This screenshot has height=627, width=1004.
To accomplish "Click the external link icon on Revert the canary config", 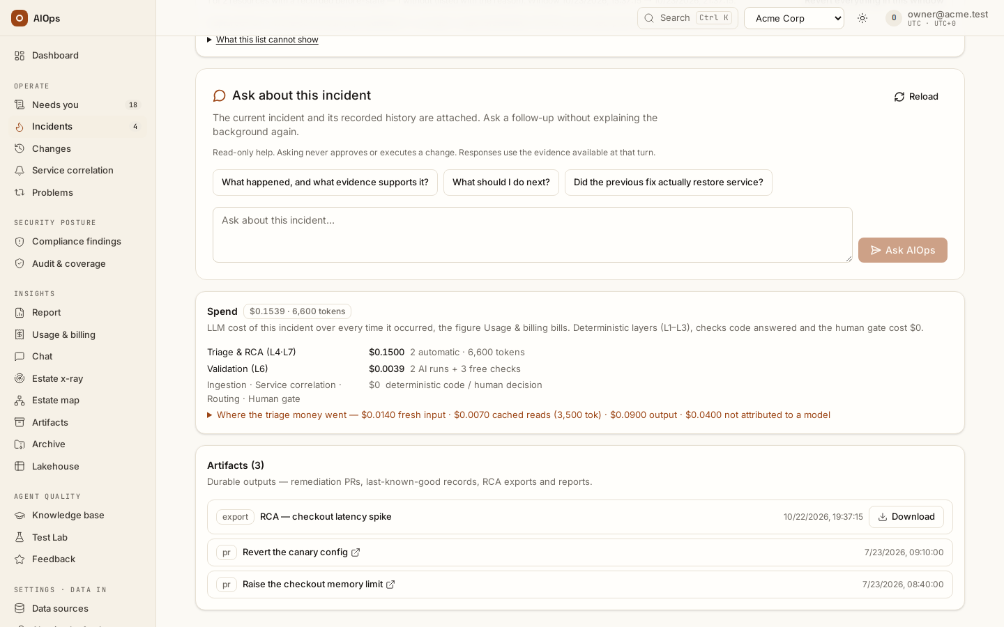I will [x=356, y=552].
